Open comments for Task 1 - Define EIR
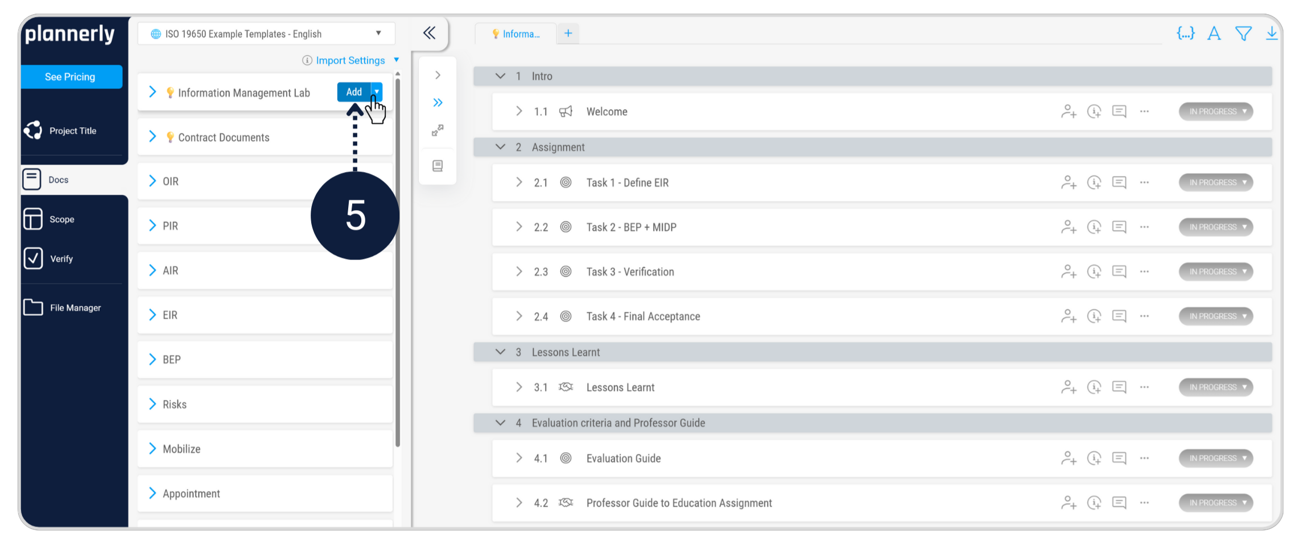 click(1119, 182)
